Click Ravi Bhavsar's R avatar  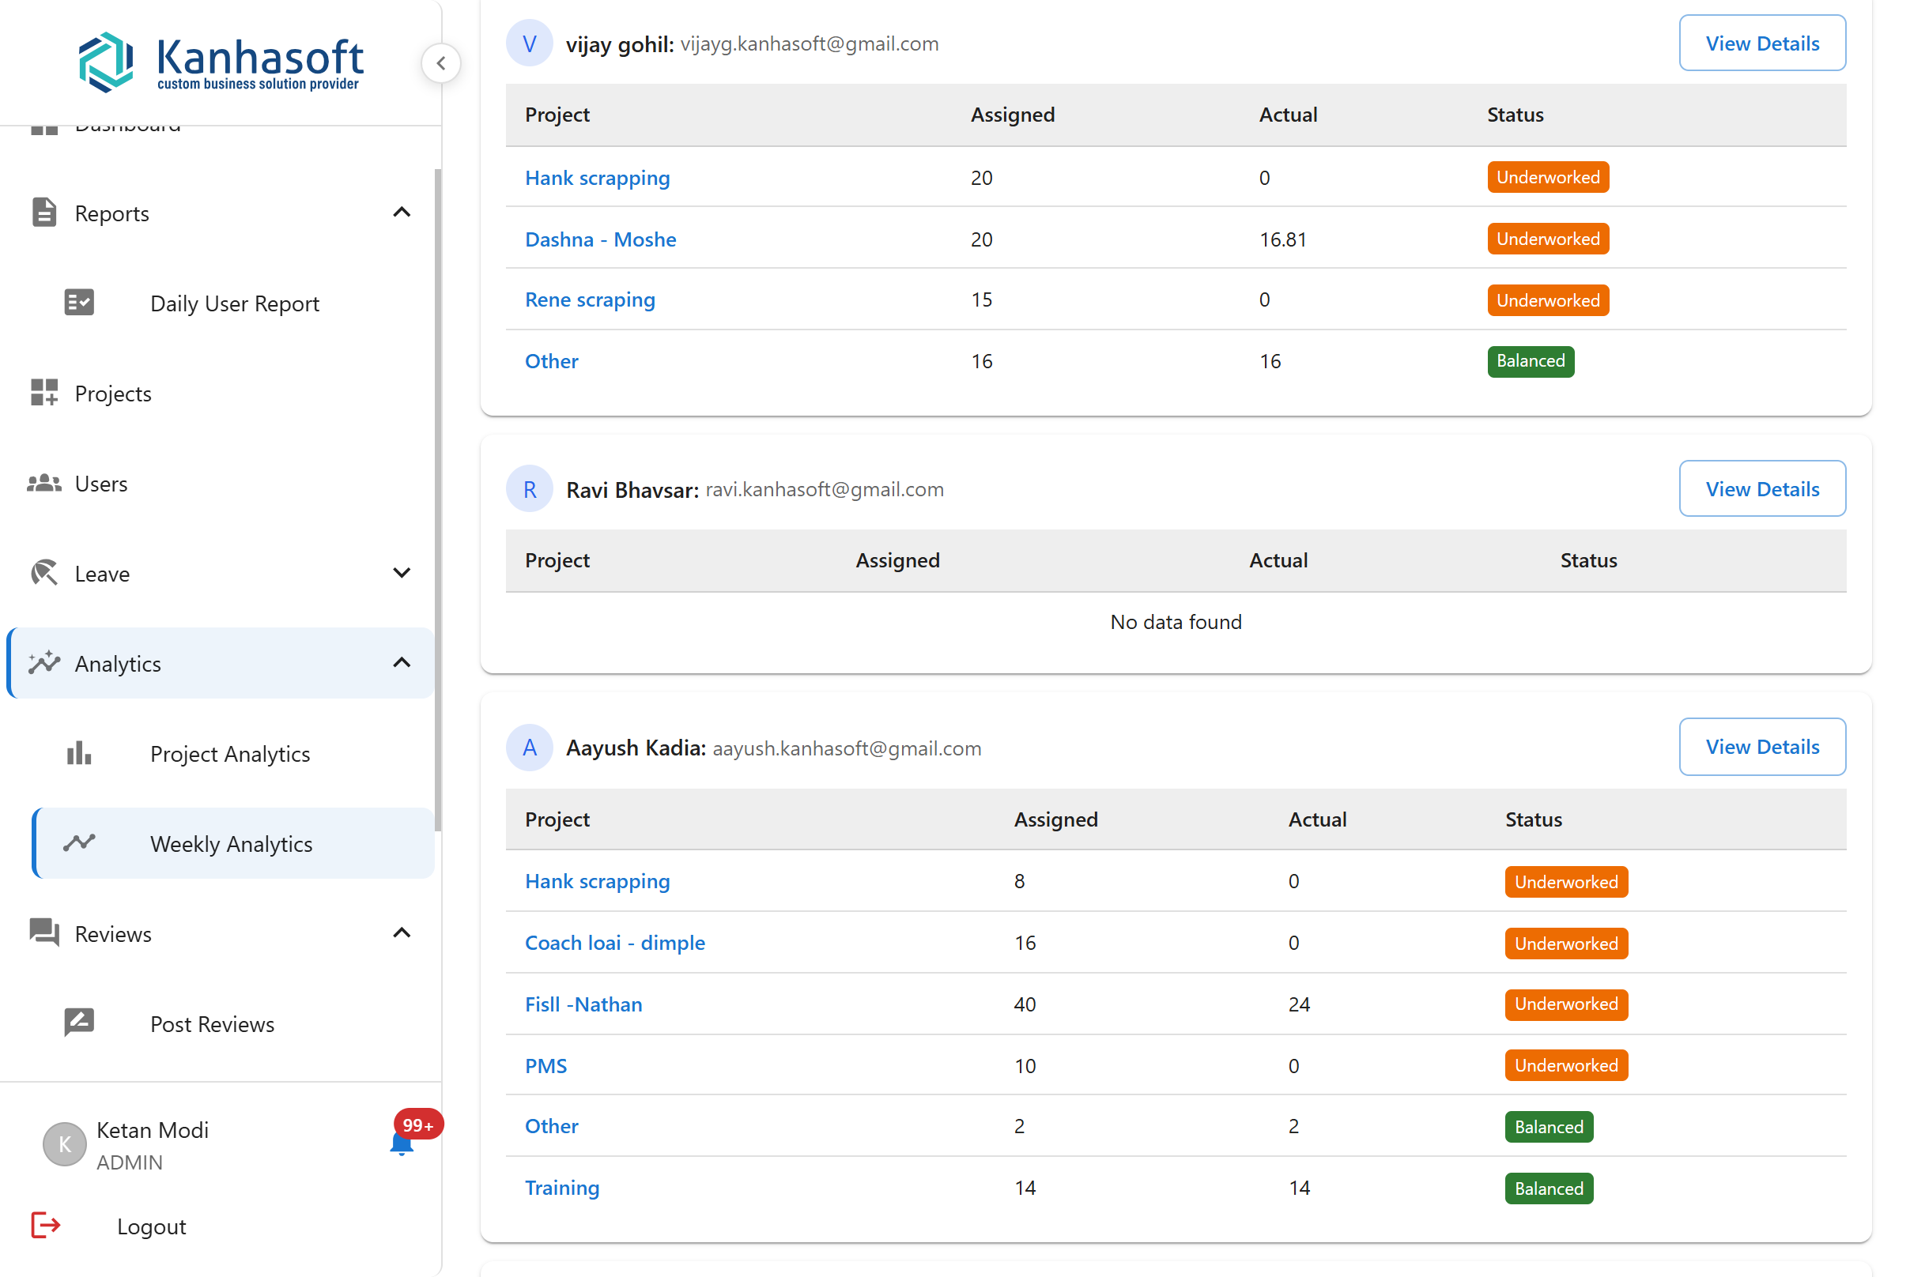point(530,488)
